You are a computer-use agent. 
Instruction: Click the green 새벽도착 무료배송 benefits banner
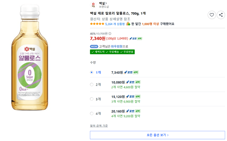pyautogui.click(x=112, y=52)
